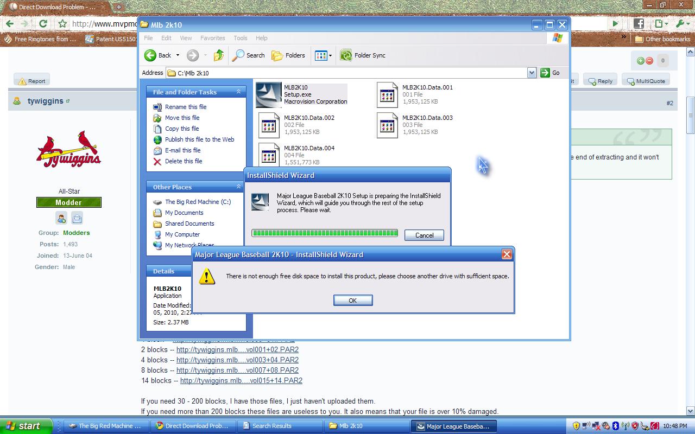Screen dimensions: 695x434
Task: Click the address field showing C:\Mlb 2k10
Action: [346, 73]
